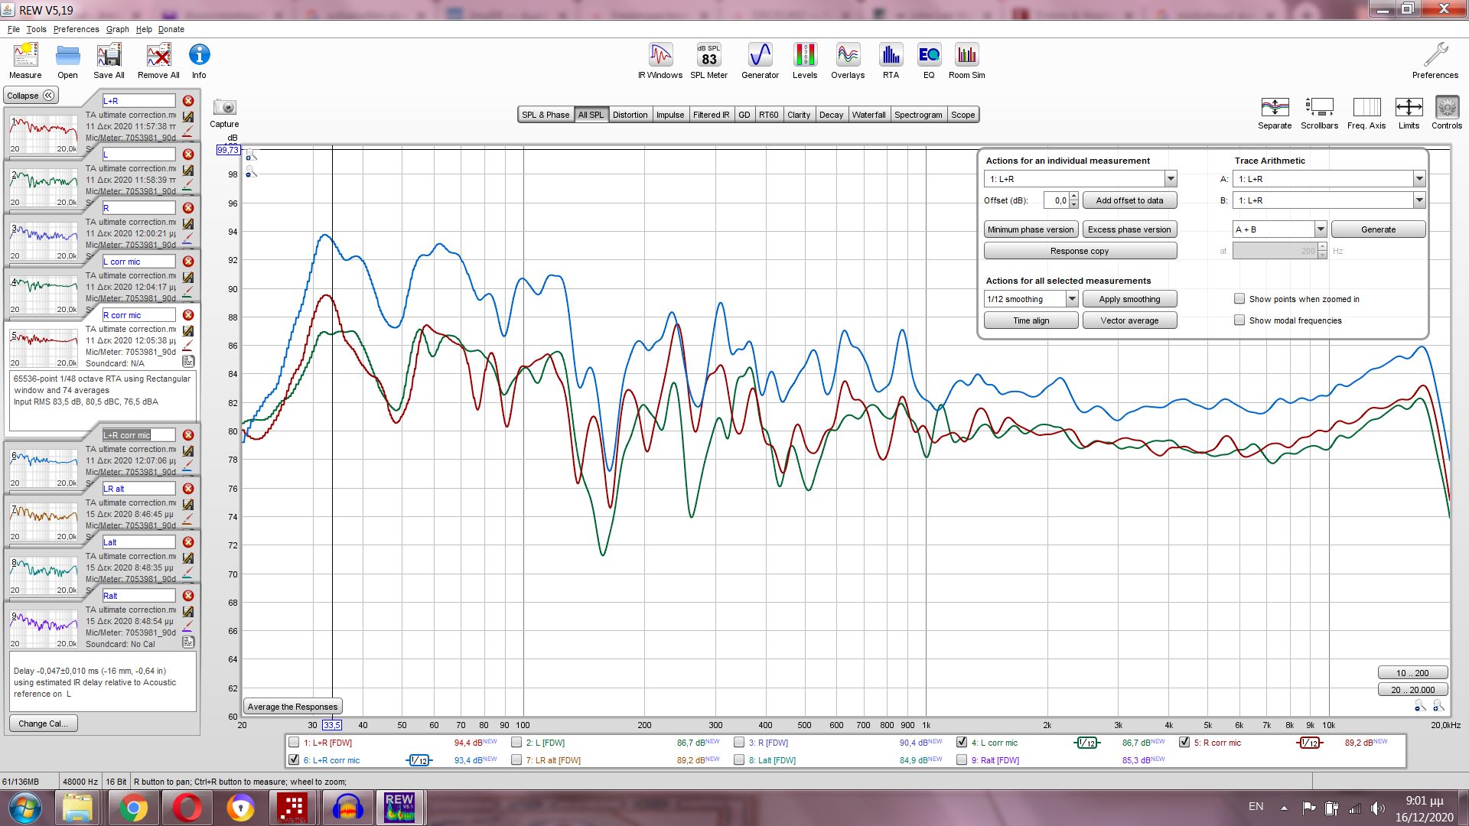Check Show points when zoomed in
1469x826 pixels.
[x=1239, y=299]
